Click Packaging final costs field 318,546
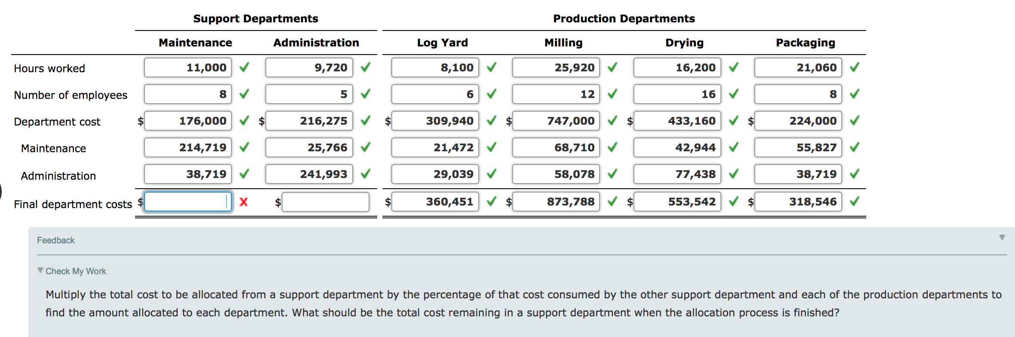Image resolution: width=1015 pixels, height=337 pixels. pyautogui.click(x=798, y=202)
